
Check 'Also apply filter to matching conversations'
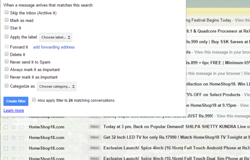pyautogui.click(x=34, y=100)
